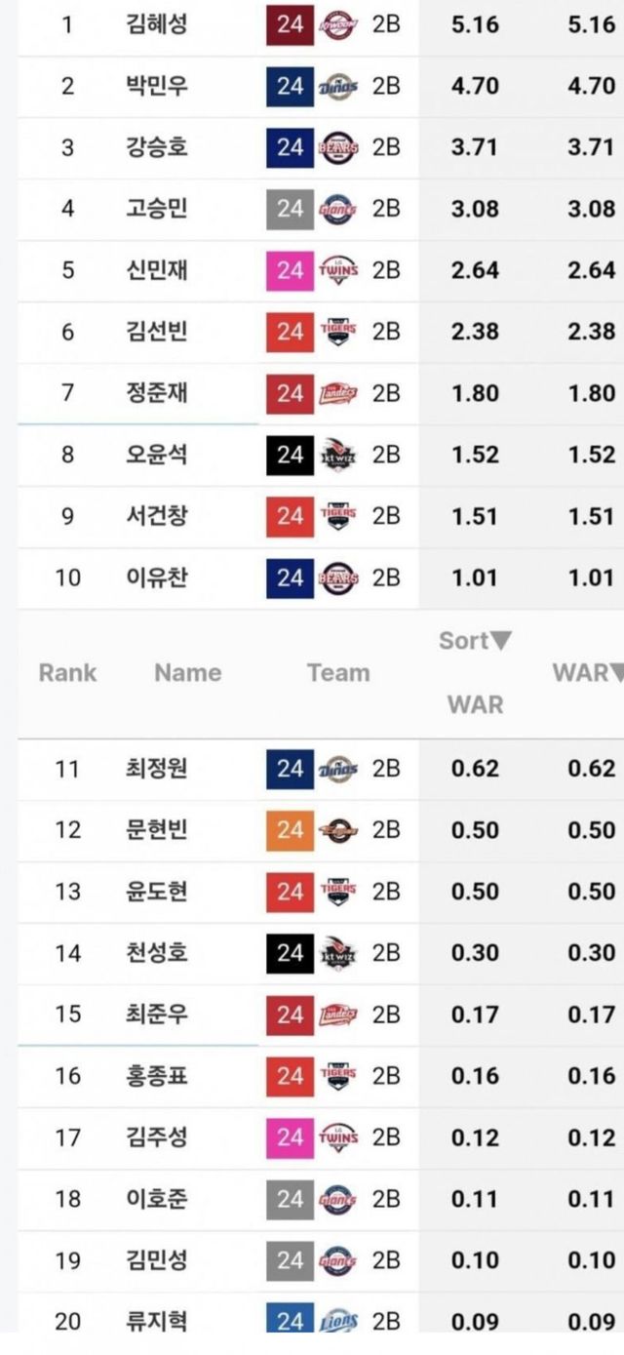
Task: Expand the WAR dropdown at the right edge
Action: [616, 672]
